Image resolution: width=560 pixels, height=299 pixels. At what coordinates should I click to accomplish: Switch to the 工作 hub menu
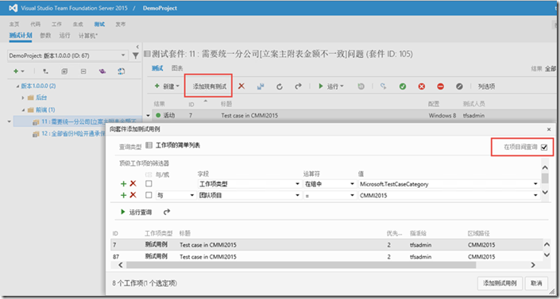(x=56, y=25)
